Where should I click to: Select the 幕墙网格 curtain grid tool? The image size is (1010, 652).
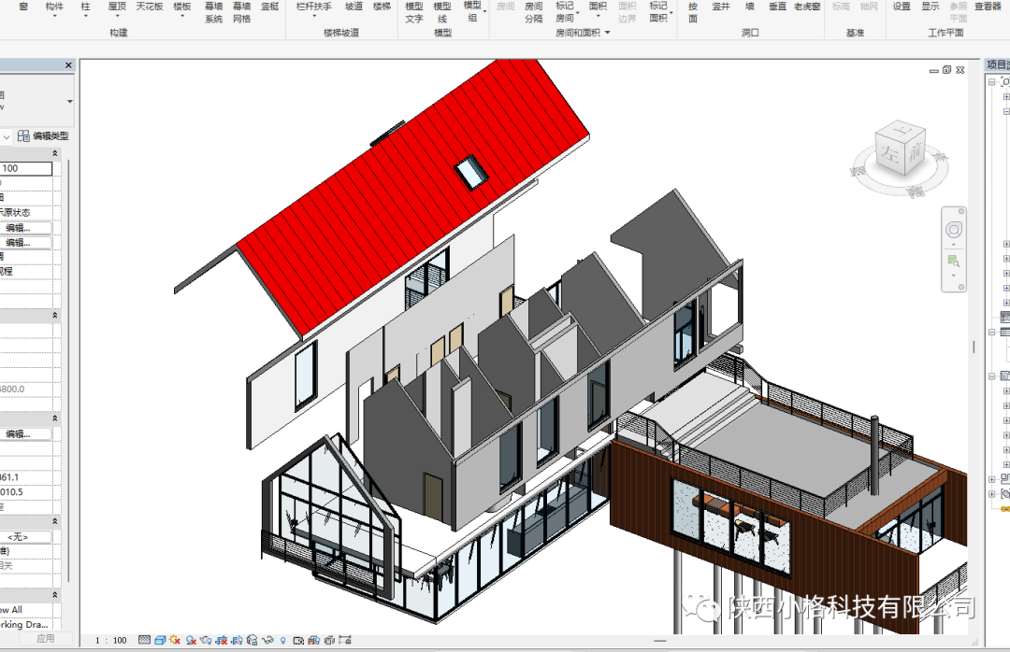coord(242,12)
